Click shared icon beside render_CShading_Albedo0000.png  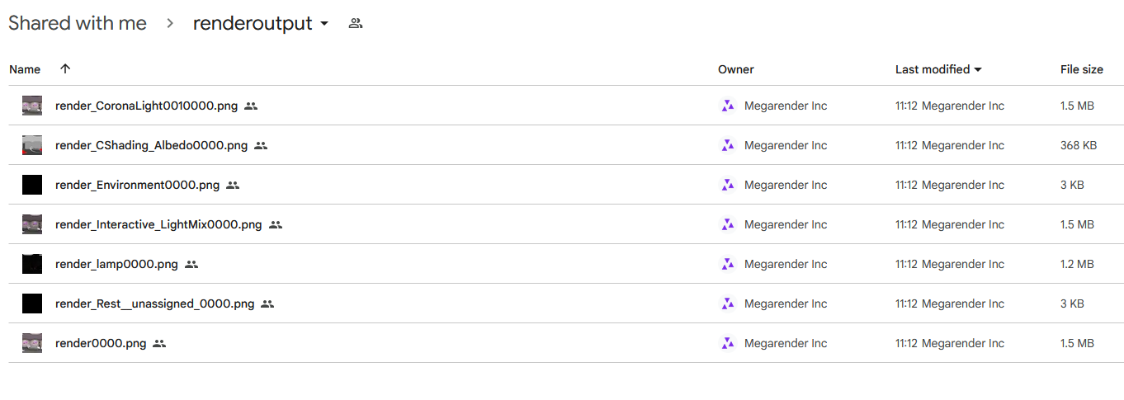click(261, 146)
